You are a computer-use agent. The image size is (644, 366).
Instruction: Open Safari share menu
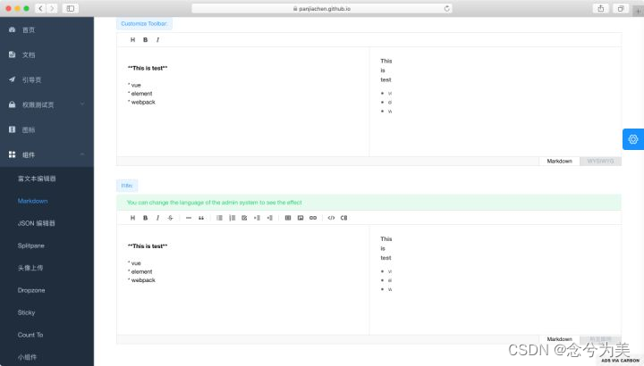(601, 9)
